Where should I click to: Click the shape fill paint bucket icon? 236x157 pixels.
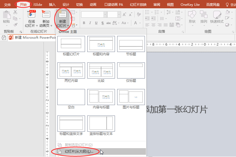click(x=227, y=12)
